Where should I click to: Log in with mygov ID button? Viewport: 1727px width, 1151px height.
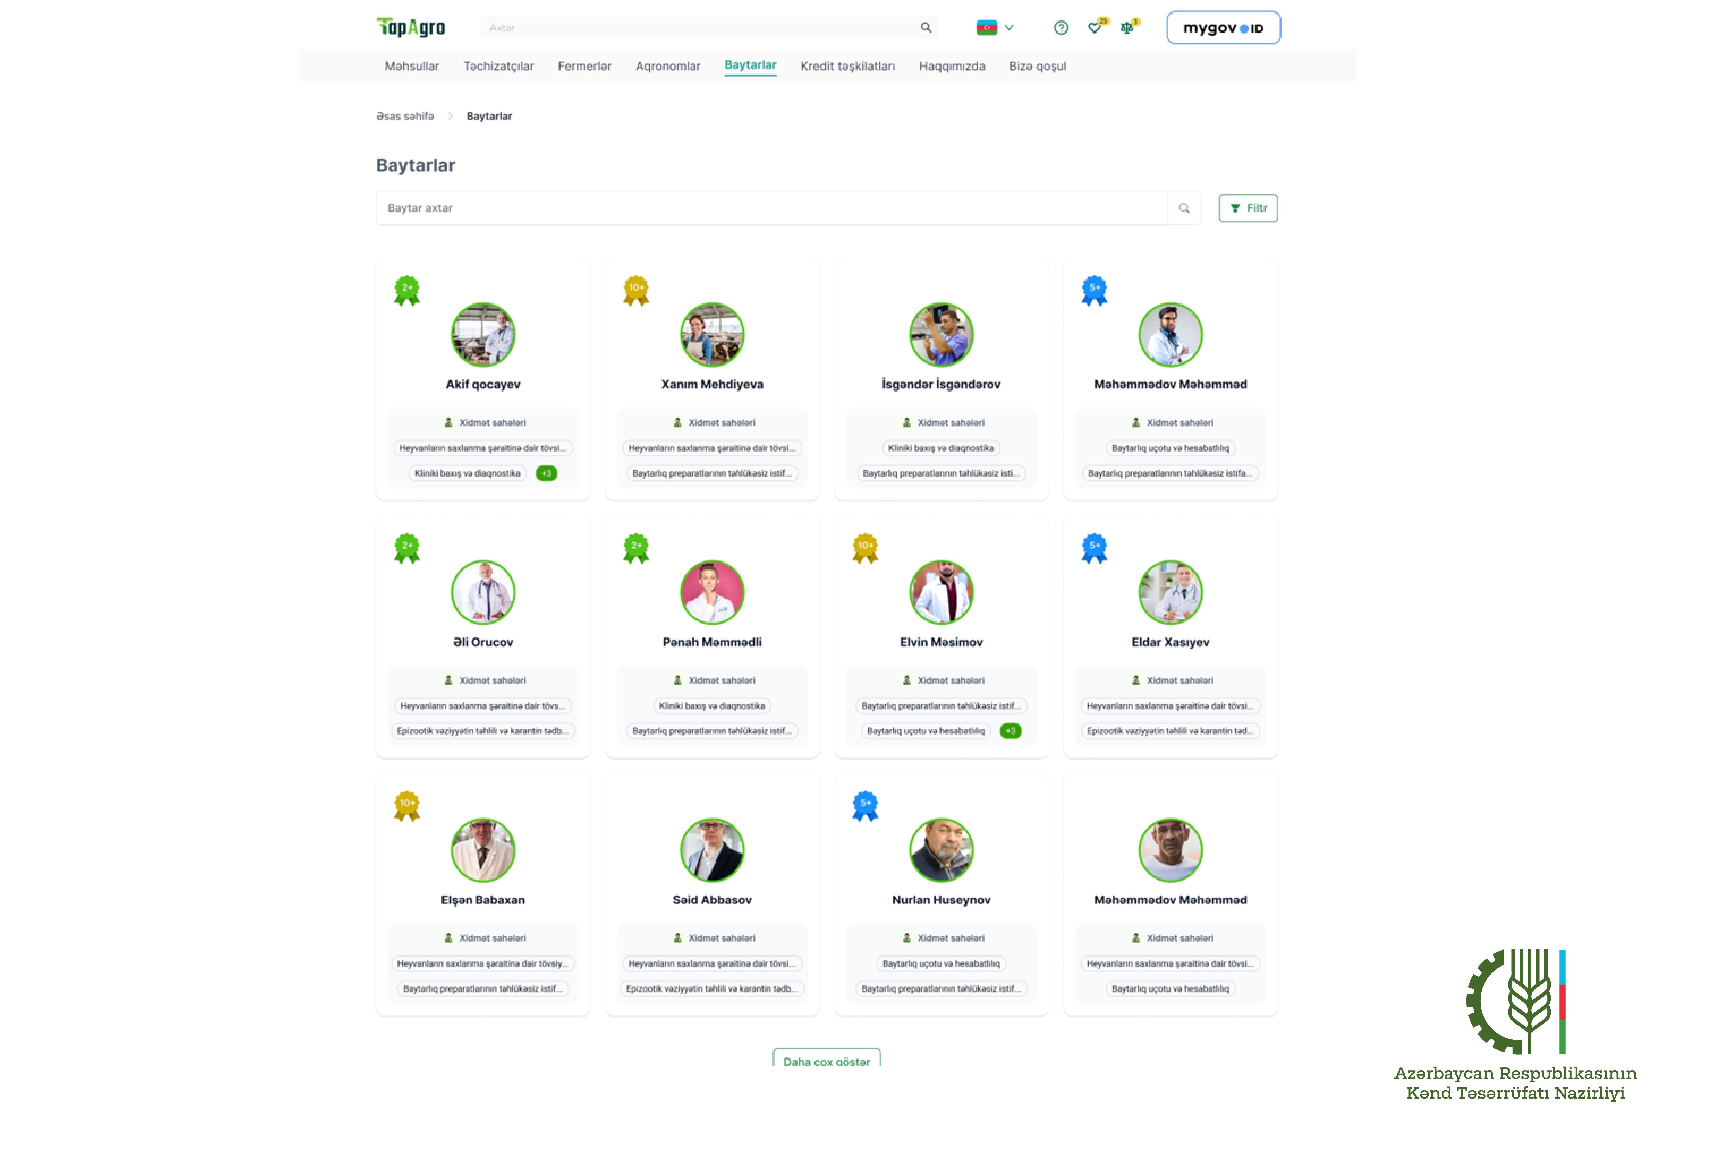1223,28
